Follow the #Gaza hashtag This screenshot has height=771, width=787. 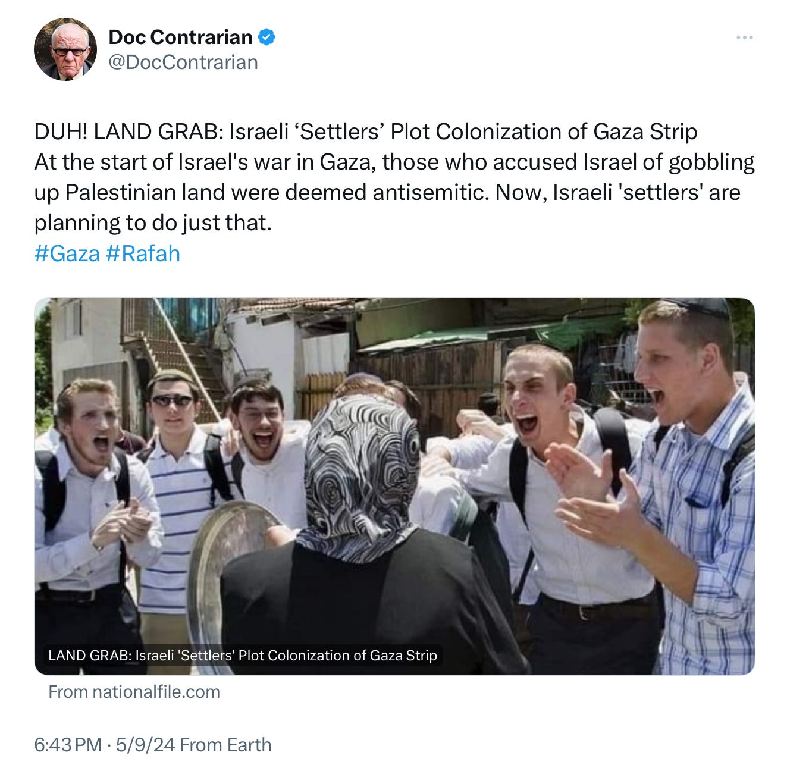click(x=67, y=253)
